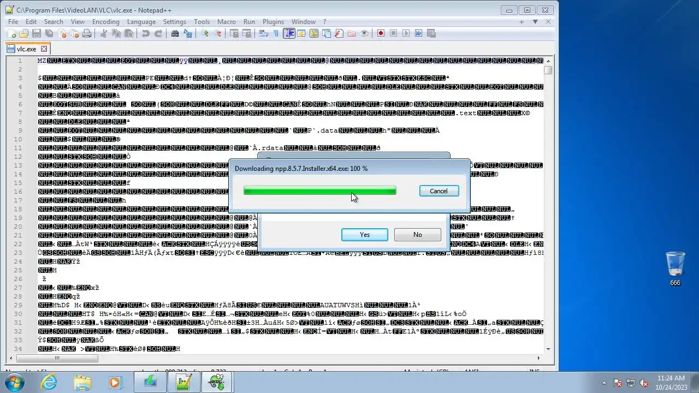The width and height of the screenshot is (699, 393).
Task: Open the Settings menu
Action: point(175,22)
